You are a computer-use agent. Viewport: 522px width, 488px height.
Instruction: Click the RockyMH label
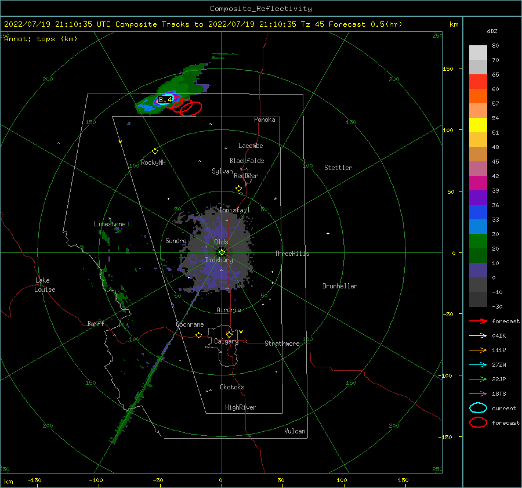coord(153,162)
